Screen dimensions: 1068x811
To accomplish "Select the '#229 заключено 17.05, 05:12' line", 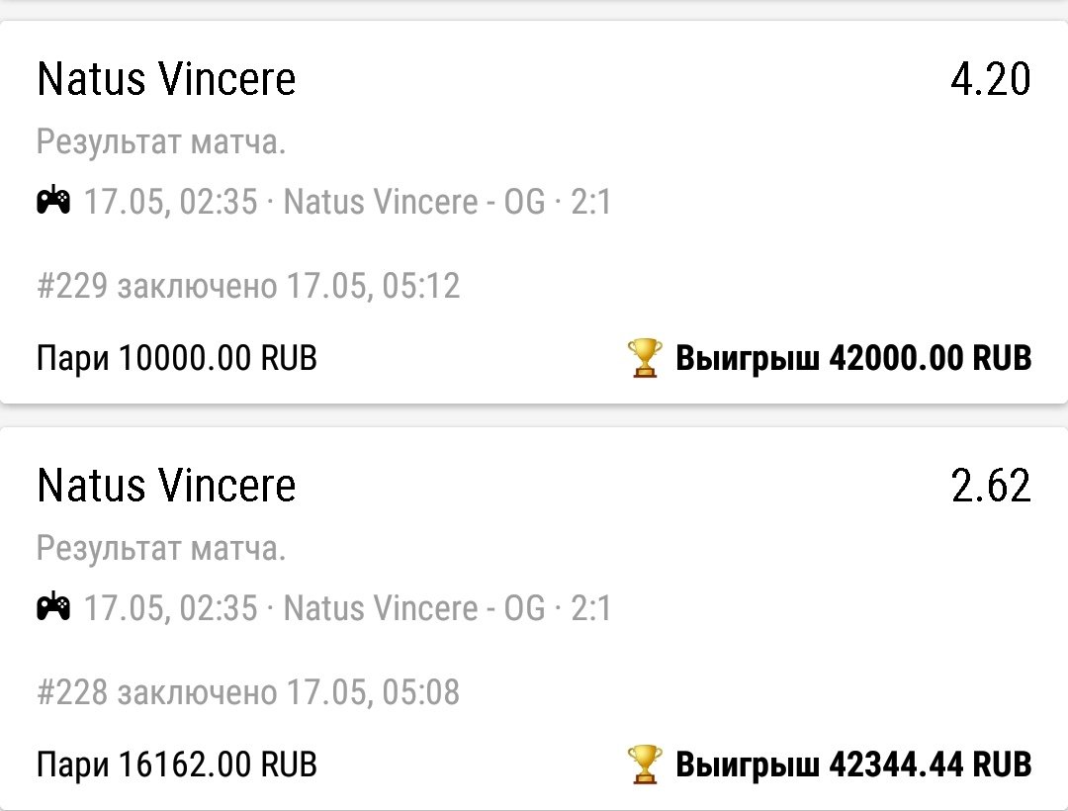I will 248,287.
